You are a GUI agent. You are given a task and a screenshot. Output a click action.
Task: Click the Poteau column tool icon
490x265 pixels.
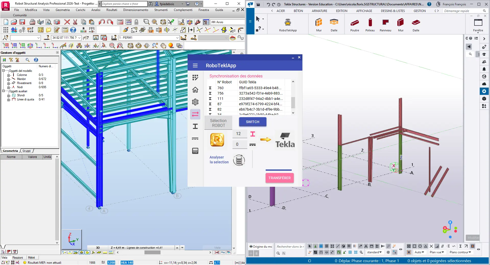click(370, 23)
